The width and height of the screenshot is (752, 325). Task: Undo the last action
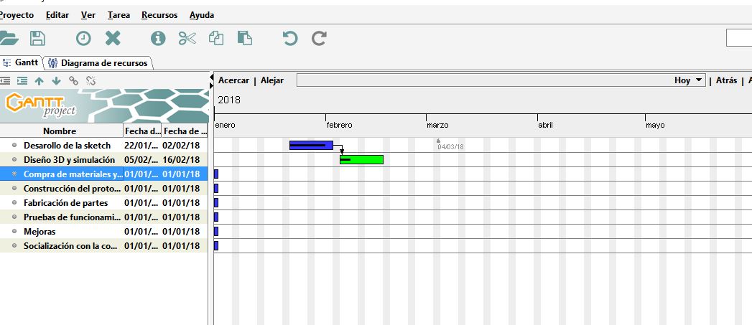pyautogui.click(x=289, y=38)
